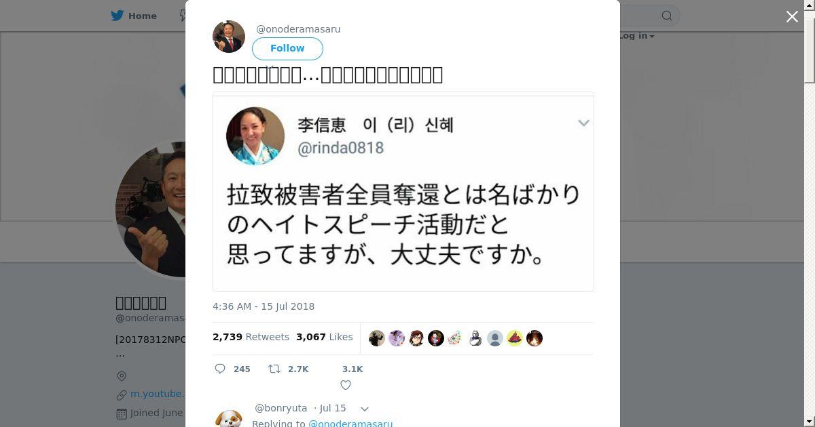
Task: Open the @bonryuta reply author handle
Action: point(280,408)
